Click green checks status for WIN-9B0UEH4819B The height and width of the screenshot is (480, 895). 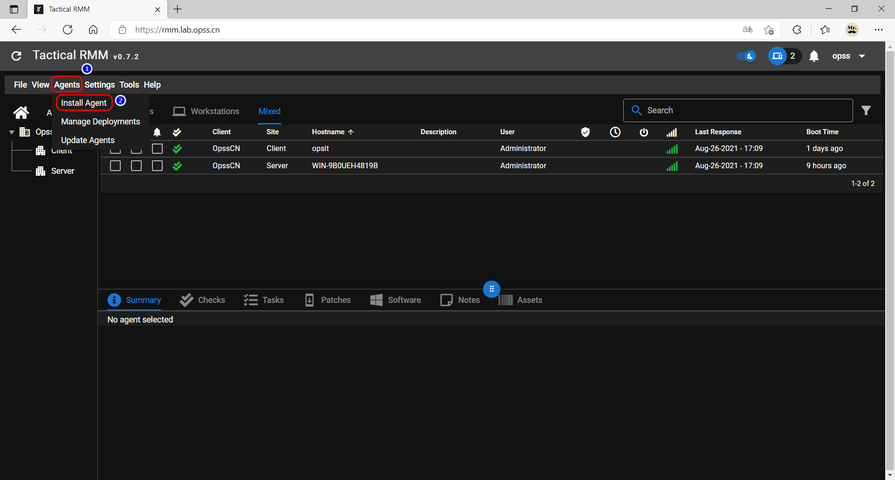coord(177,166)
